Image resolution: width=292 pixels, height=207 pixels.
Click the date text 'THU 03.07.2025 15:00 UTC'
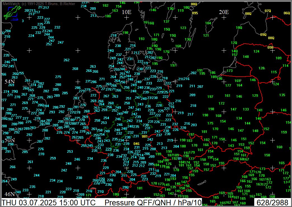[48, 203]
